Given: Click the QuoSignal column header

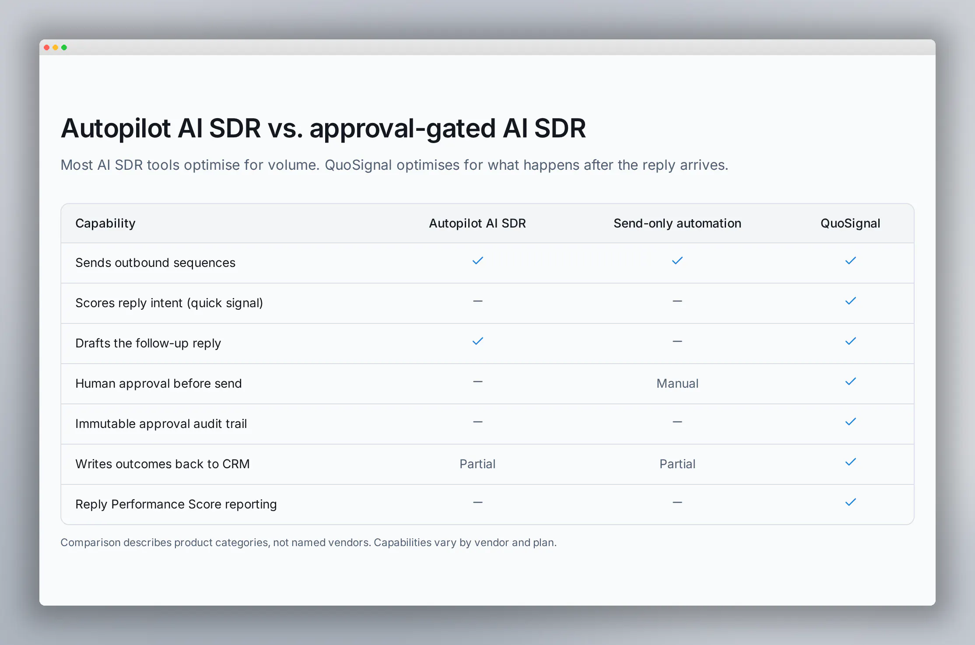Looking at the screenshot, I should (850, 224).
